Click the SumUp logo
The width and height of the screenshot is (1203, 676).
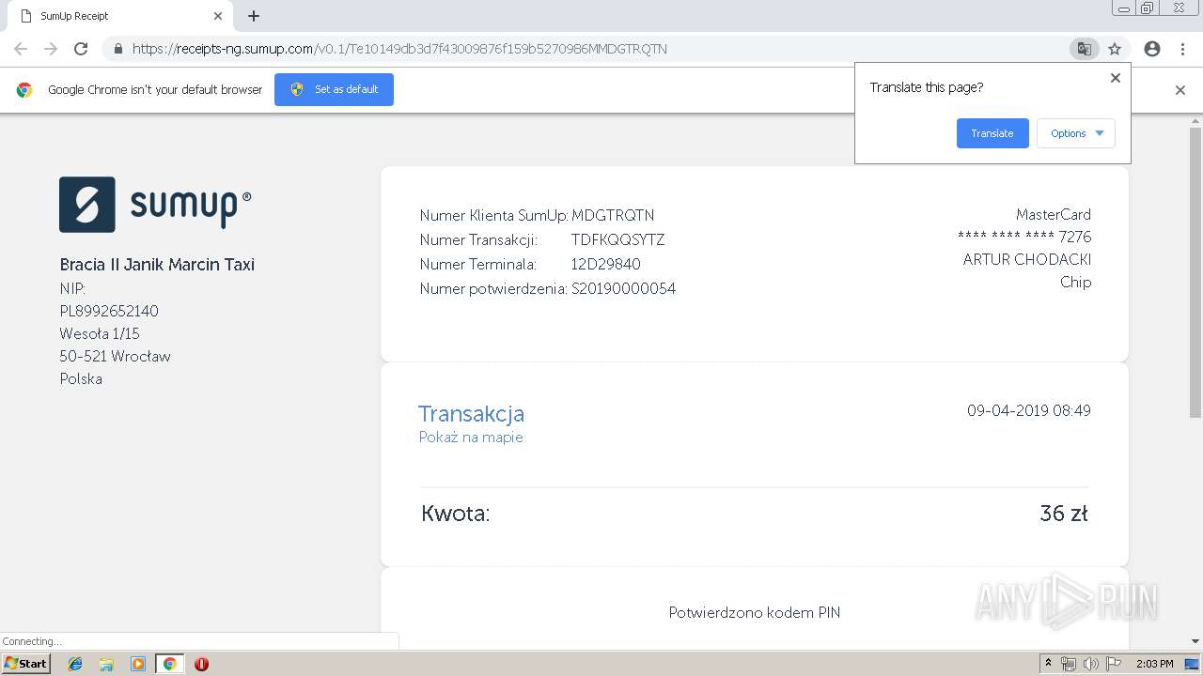click(x=155, y=205)
